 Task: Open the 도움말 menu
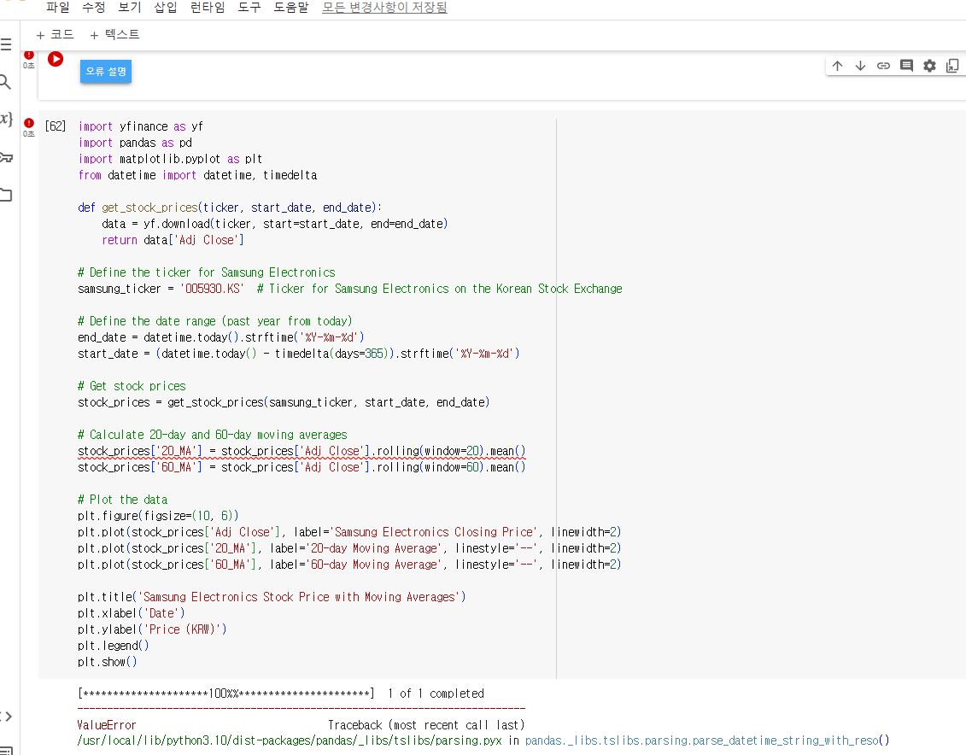(290, 8)
